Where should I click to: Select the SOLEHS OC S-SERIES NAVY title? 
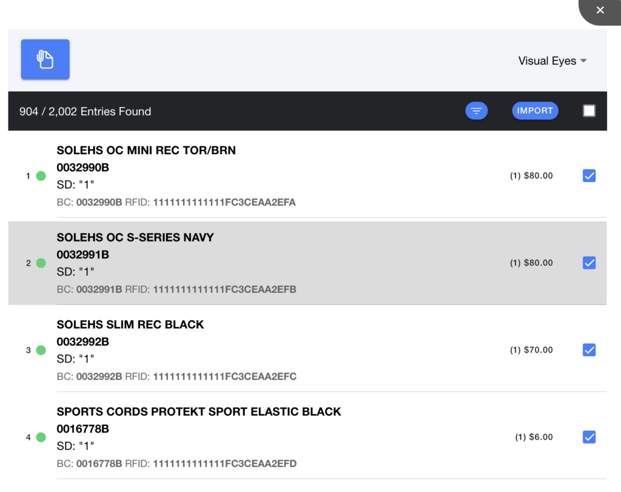click(x=135, y=238)
